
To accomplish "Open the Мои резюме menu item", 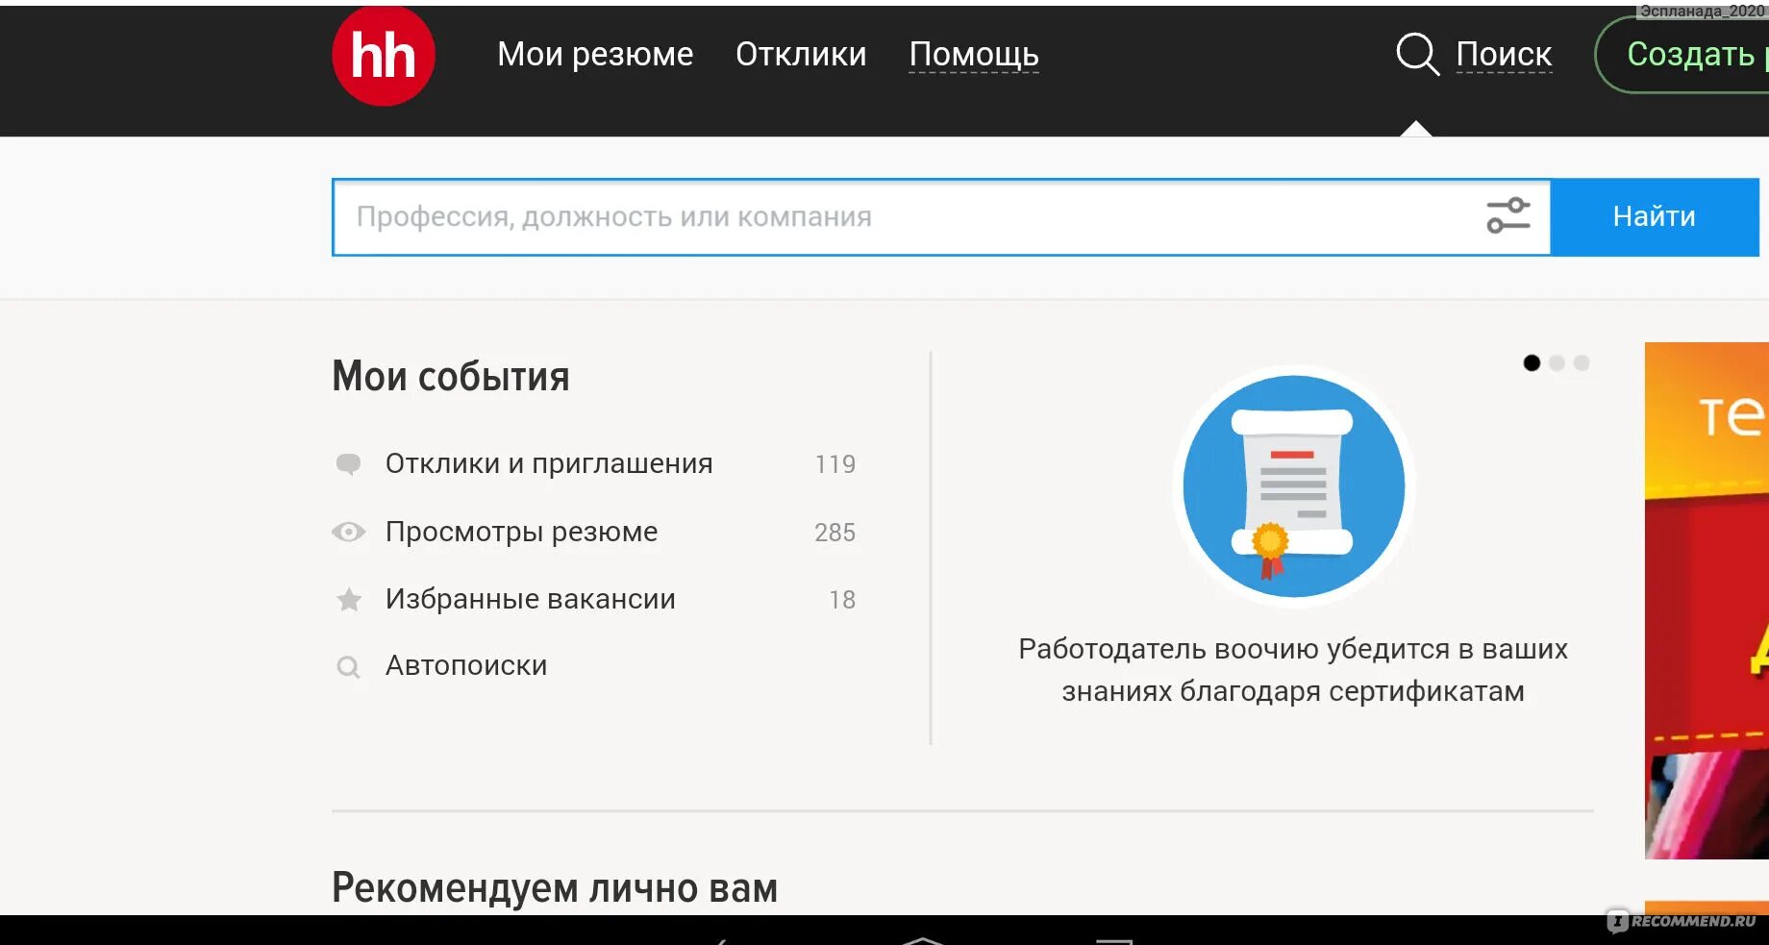I will (x=595, y=54).
